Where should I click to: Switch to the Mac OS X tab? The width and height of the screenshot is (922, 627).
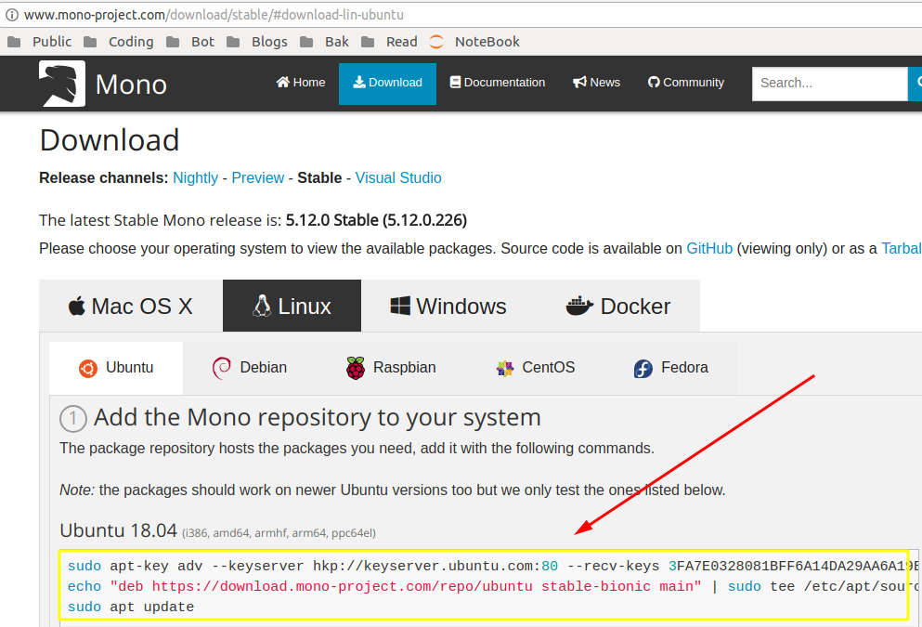click(x=131, y=306)
